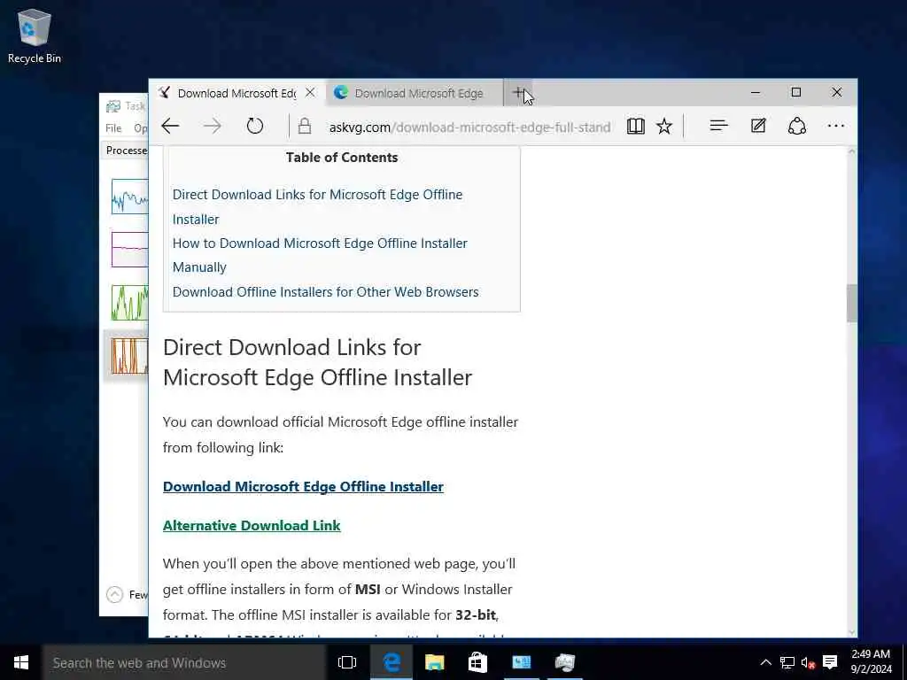Click the Edge forward arrow
The width and height of the screenshot is (907, 680).
pos(213,126)
